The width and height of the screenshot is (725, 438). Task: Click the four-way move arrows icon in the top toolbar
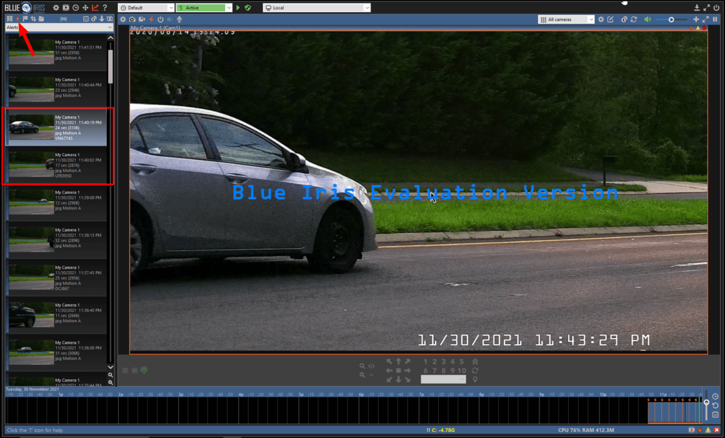pos(86,8)
